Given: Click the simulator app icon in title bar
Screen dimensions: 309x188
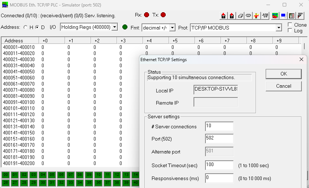Looking at the screenshot, I should [5, 5].
